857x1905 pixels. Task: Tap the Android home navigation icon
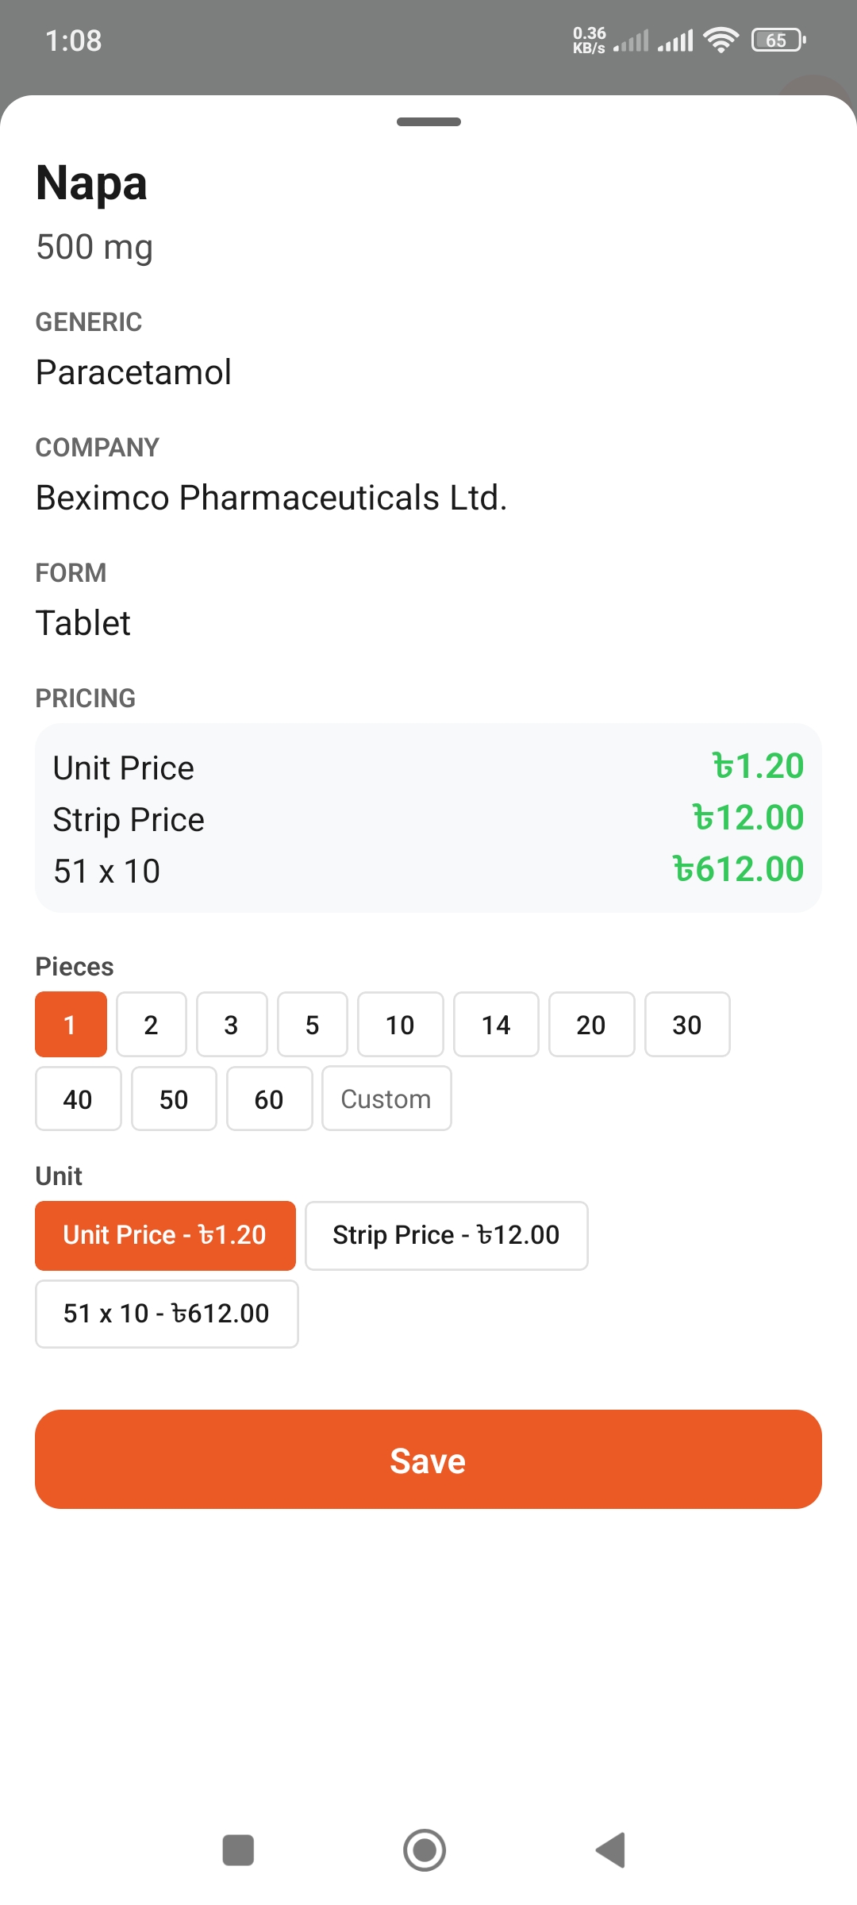[x=425, y=1850]
